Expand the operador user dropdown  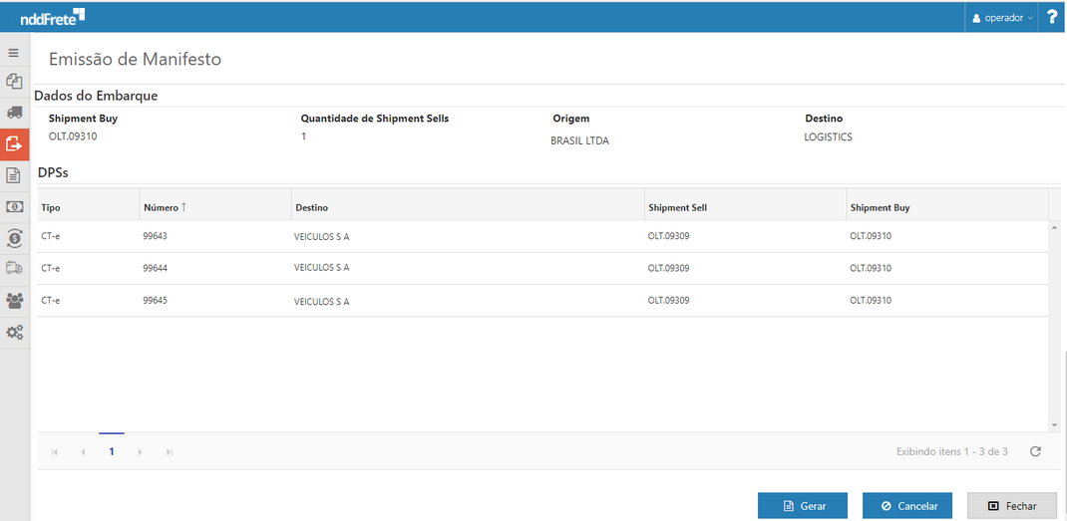[1002, 17]
